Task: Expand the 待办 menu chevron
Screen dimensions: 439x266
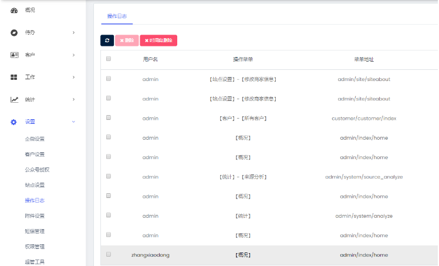Action: (x=73, y=32)
